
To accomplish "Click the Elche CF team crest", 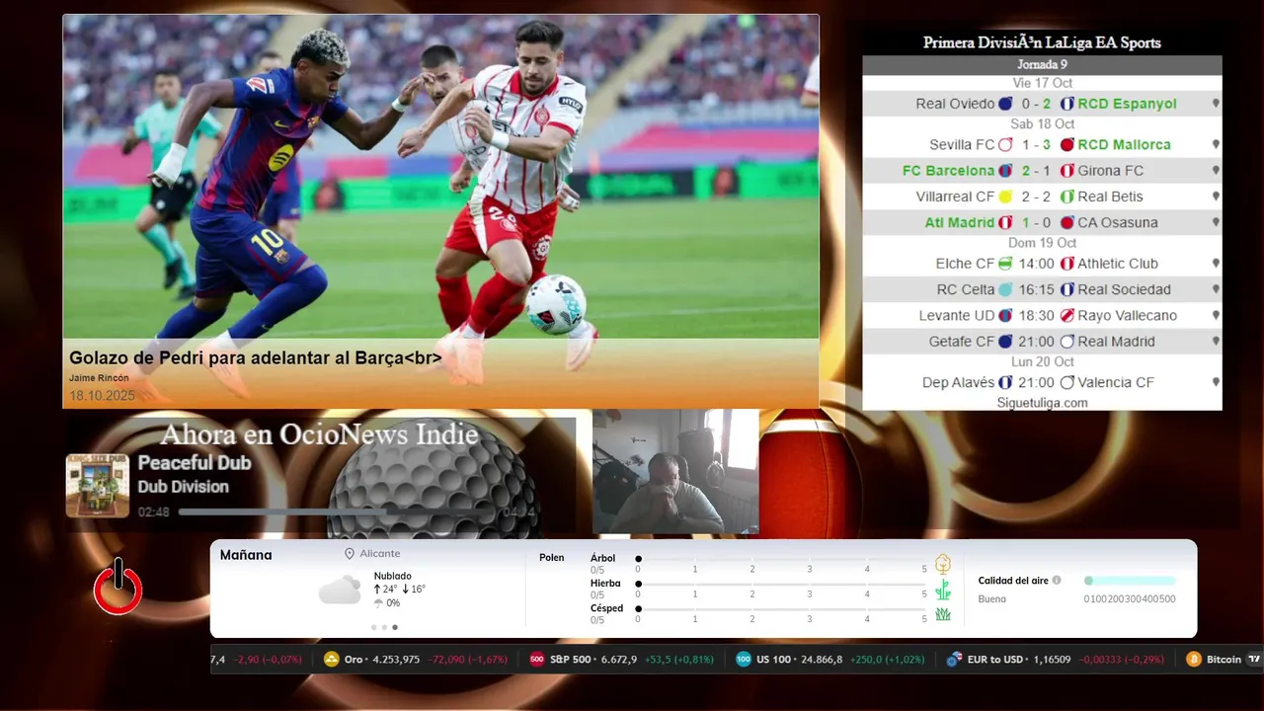I will click(x=1005, y=264).
